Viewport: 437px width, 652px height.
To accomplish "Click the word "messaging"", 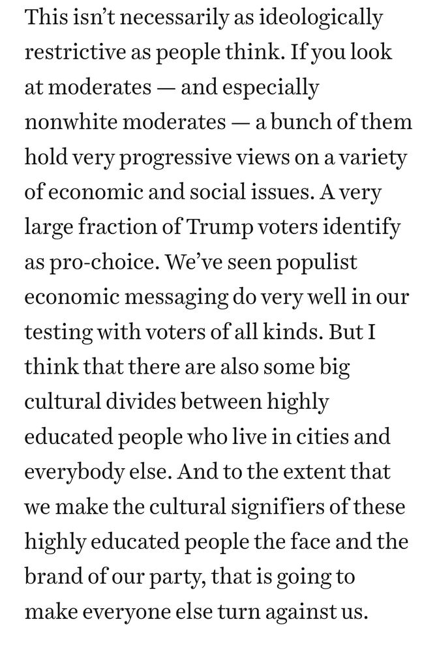I will click(176, 298).
